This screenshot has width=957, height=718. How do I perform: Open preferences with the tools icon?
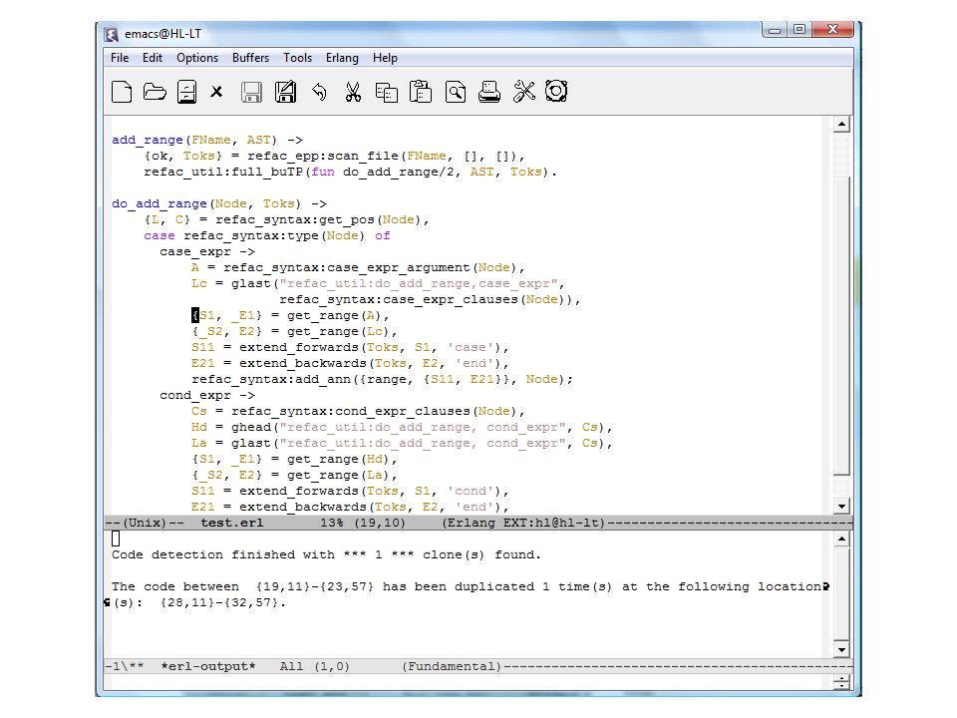[x=523, y=92]
